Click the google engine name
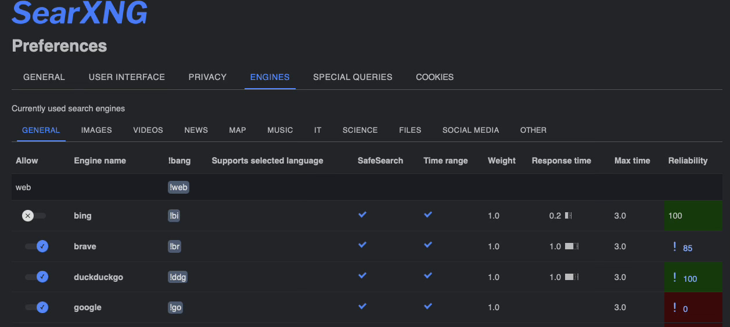Screen dimensions: 730x327 pyautogui.click(x=88, y=307)
